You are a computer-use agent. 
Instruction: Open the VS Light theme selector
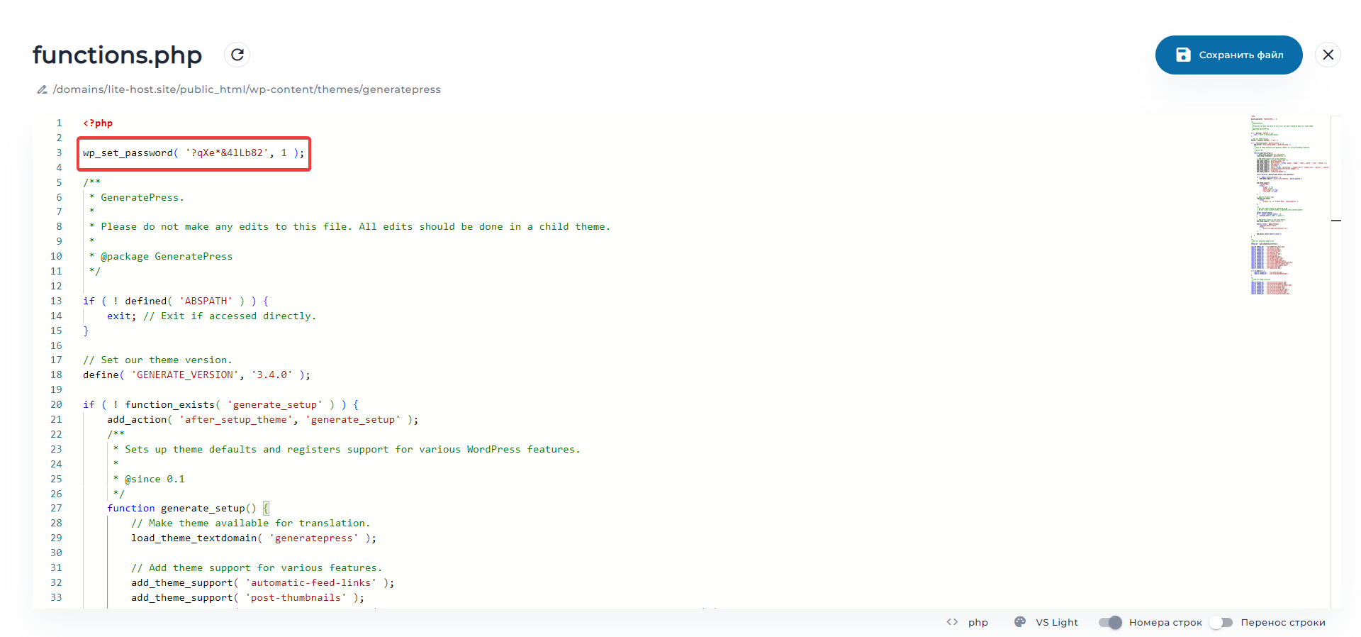tap(1056, 622)
